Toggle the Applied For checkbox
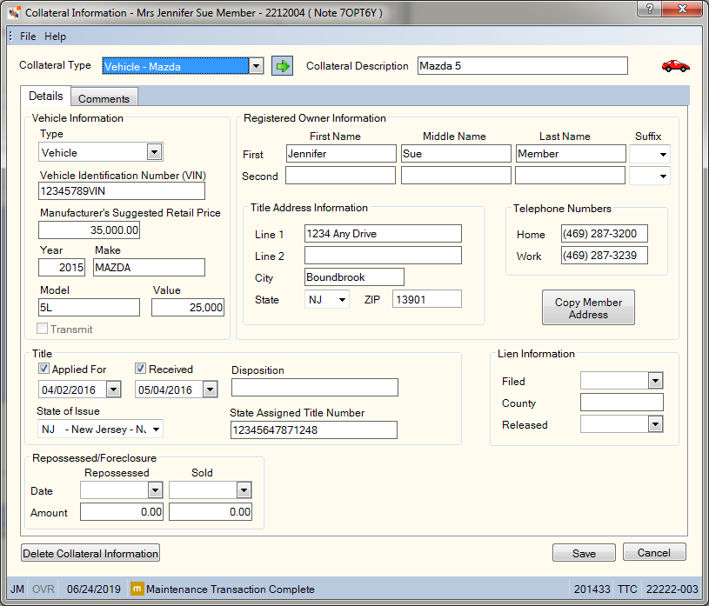 click(x=43, y=369)
